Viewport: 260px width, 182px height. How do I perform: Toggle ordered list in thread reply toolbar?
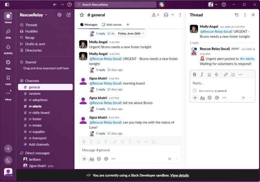pos(233,75)
